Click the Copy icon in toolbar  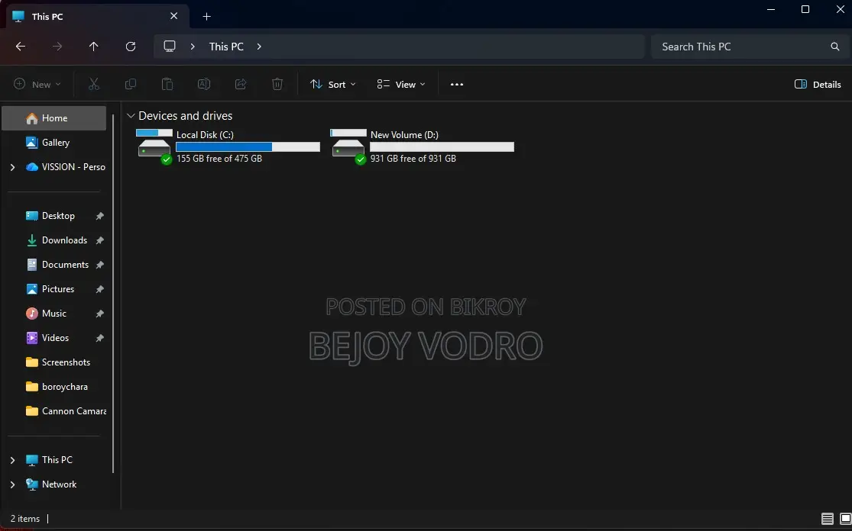pos(131,84)
